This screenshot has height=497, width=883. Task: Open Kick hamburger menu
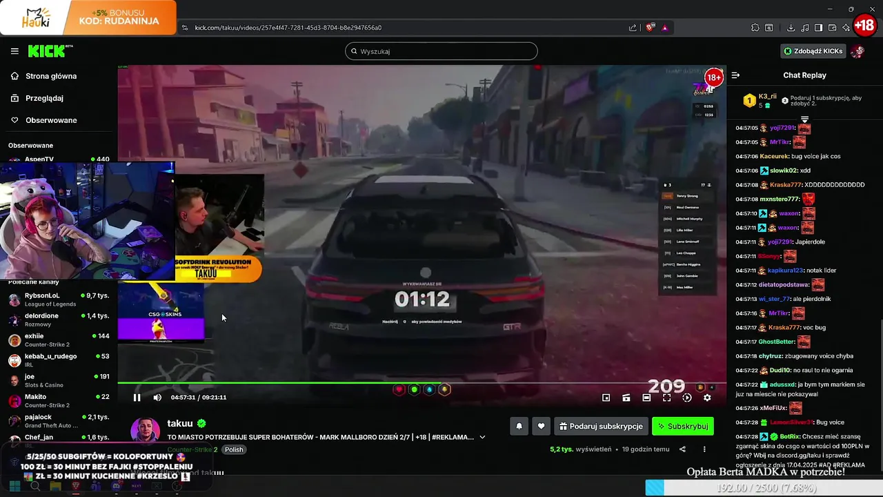[14, 51]
